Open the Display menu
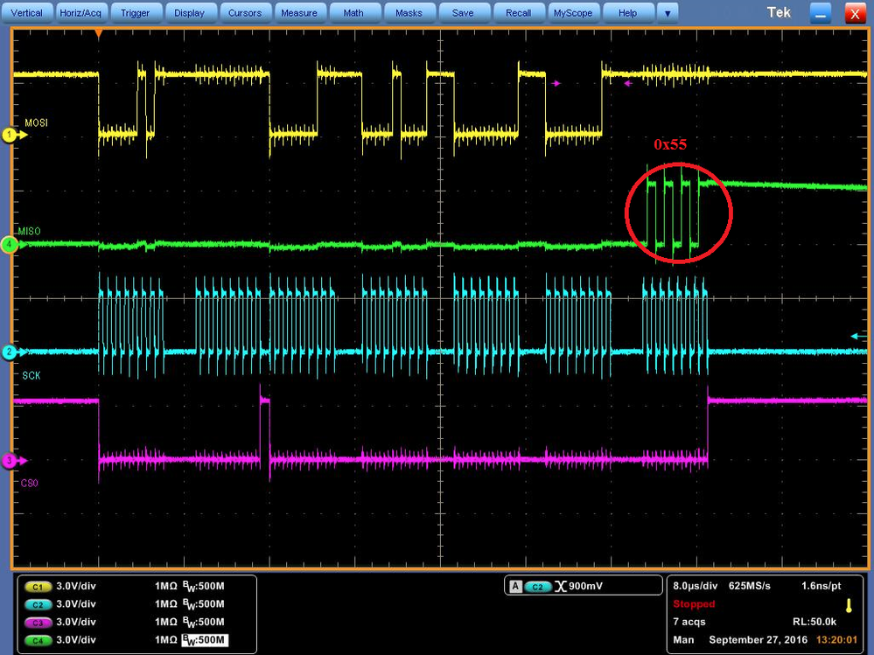Screen dimensions: 874x655 click(x=189, y=13)
